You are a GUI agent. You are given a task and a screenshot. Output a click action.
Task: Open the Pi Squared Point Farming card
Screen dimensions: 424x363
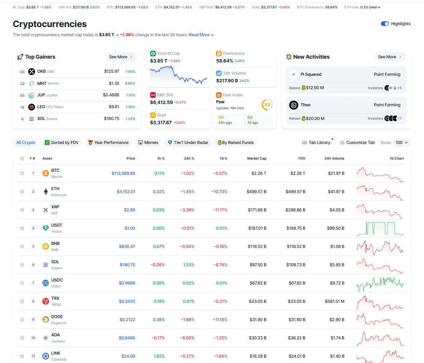[346, 80]
